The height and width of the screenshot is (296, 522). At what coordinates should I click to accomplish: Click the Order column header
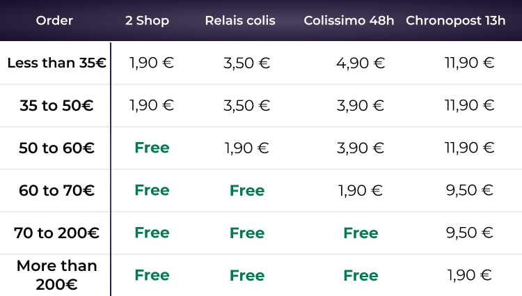54,20
